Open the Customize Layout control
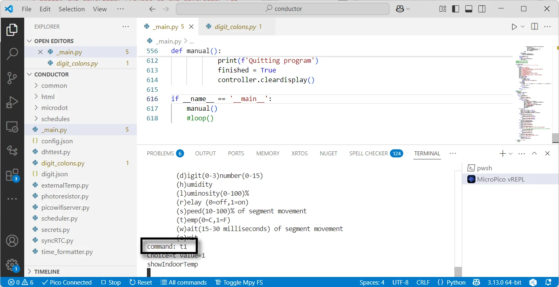Screen dimensions: 559x287 tap(443, 9)
